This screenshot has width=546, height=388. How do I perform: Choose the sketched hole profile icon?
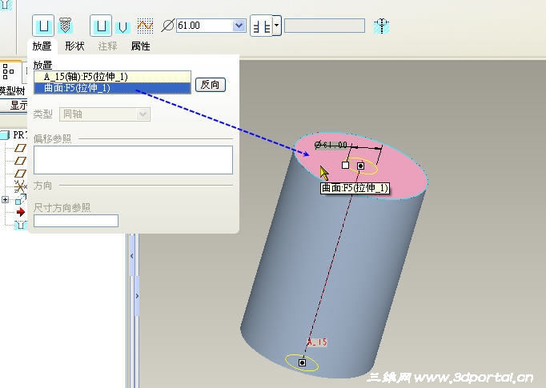click(x=145, y=26)
